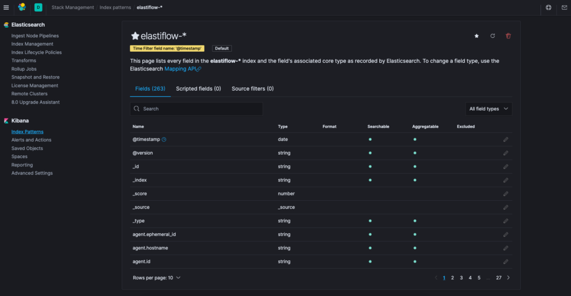The height and width of the screenshot is (296, 571).
Task: Edit the _index field
Action: (x=506, y=180)
